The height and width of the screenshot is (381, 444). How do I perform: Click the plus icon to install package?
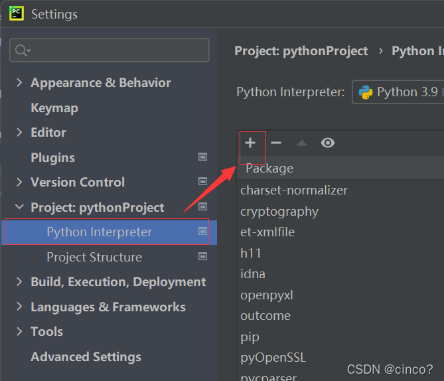coord(250,143)
